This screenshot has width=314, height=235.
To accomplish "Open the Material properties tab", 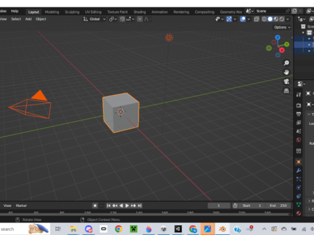I will (x=299, y=213).
